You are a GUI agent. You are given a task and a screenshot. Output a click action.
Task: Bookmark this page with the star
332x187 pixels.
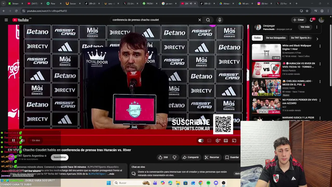[x=307, y=11]
